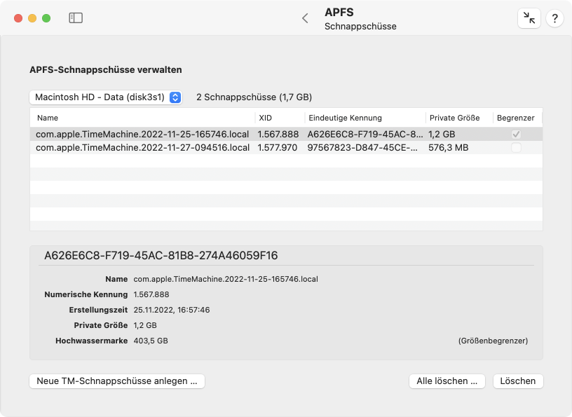Screen dimensions: 572x417
Task: Click the detail heading A626E6C8-F719-45AC-81B8-274A46059F16
Action: click(x=161, y=255)
